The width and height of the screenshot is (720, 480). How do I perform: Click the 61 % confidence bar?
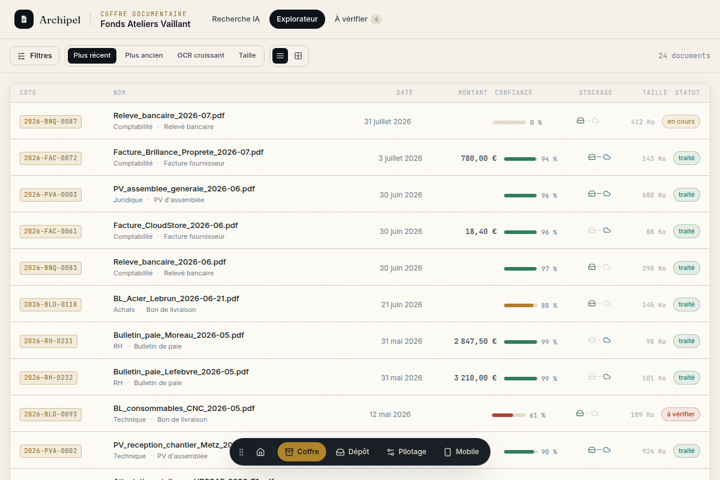tap(509, 415)
